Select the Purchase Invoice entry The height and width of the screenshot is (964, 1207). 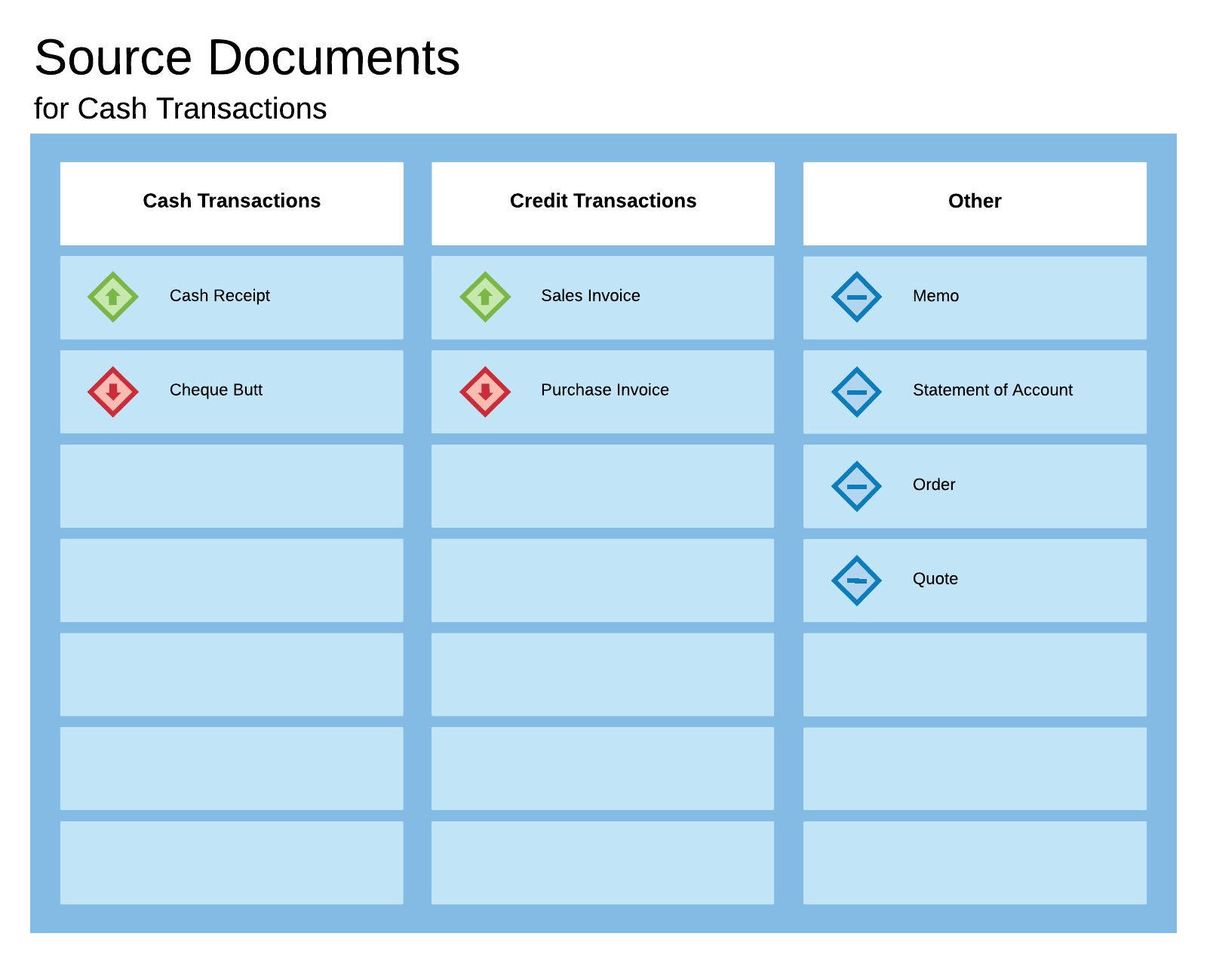click(604, 391)
